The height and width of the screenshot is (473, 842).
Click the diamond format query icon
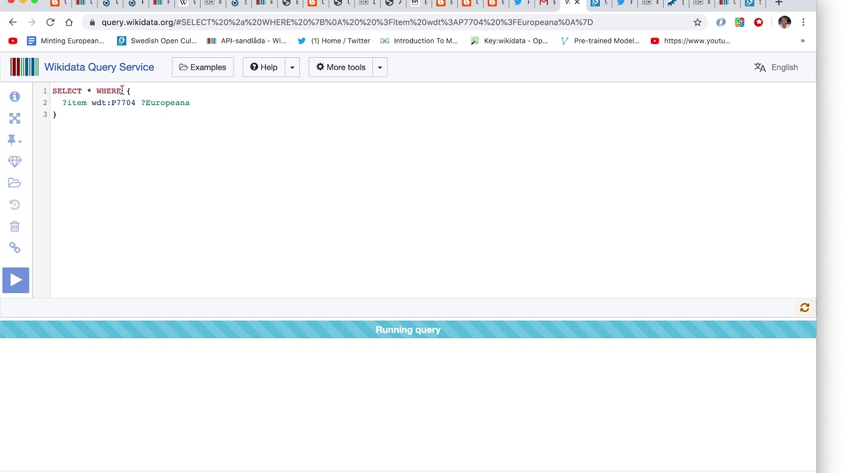click(x=14, y=162)
